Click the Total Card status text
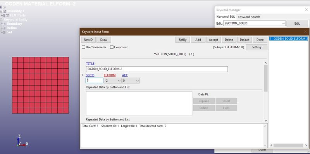310x154 pixels. tap(90, 126)
